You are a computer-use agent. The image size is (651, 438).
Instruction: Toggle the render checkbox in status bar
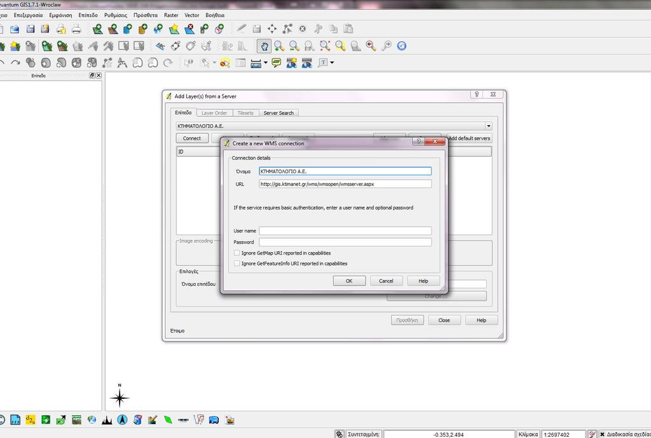click(x=602, y=434)
